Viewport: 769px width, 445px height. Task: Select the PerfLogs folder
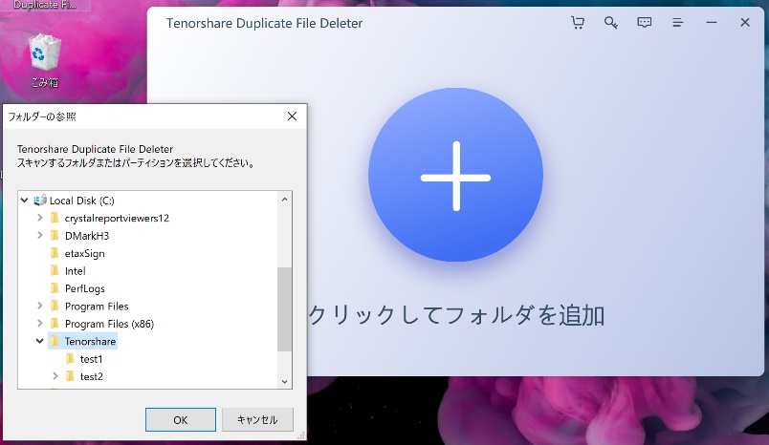click(85, 288)
